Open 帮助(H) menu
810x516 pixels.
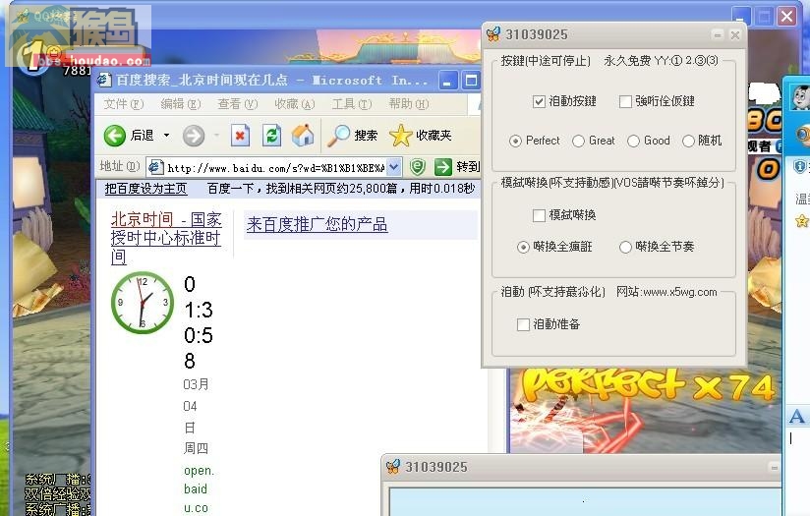pyautogui.click(x=409, y=104)
